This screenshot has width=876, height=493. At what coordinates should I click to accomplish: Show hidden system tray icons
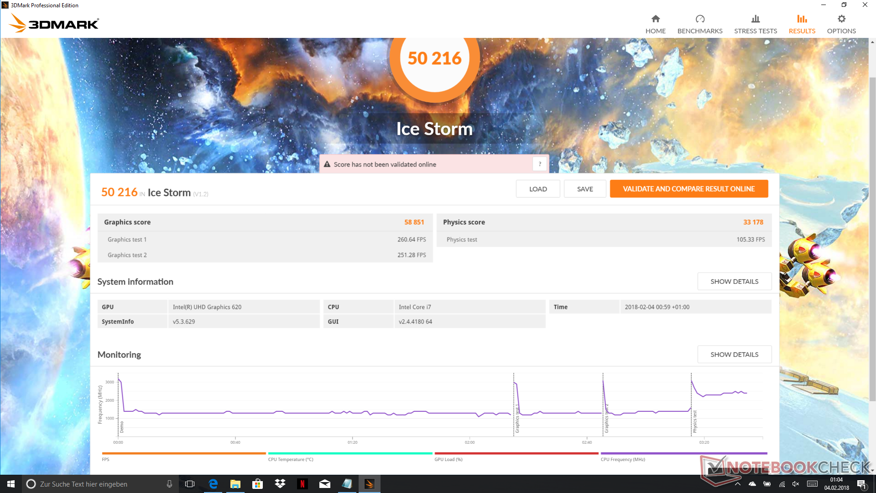tap(738, 484)
